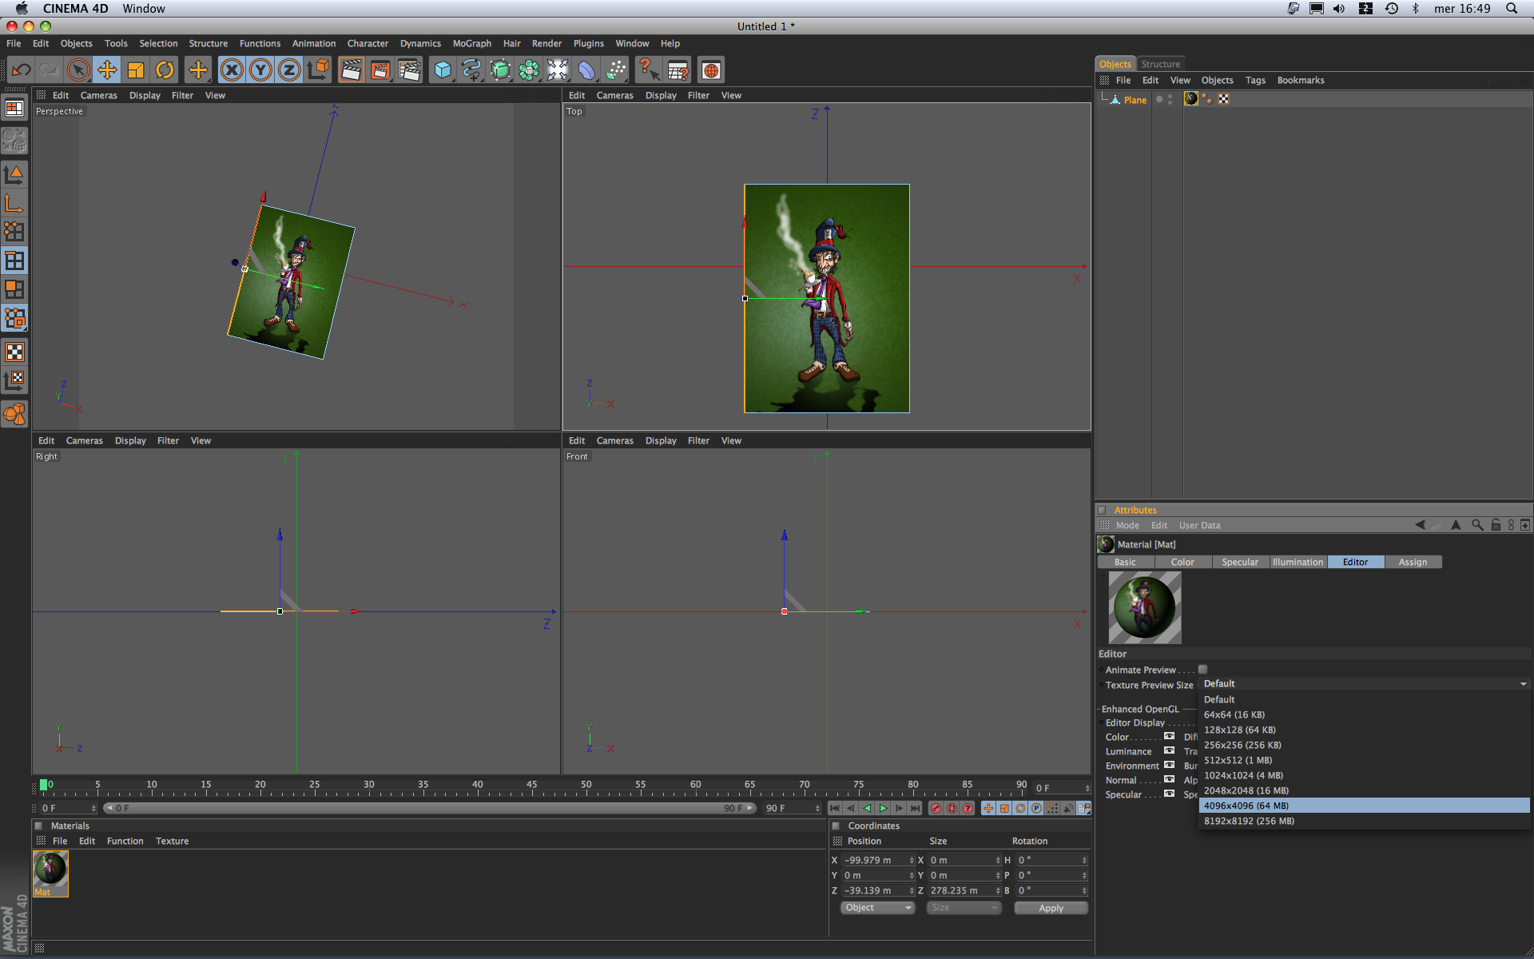Open the Object coordinate mode dropdown
The width and height of the screenshot is (1534, 959).
point(877,908)
